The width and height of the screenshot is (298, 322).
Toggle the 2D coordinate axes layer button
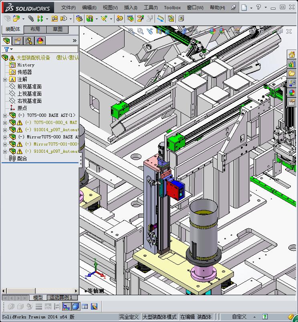coord(66,306)
